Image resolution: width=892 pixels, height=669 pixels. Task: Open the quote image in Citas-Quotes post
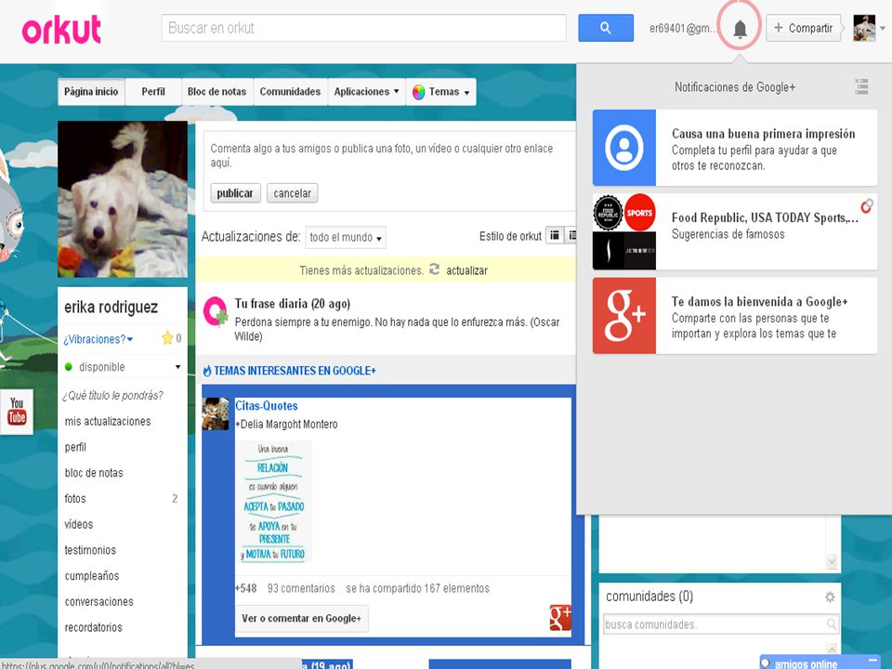274,502
